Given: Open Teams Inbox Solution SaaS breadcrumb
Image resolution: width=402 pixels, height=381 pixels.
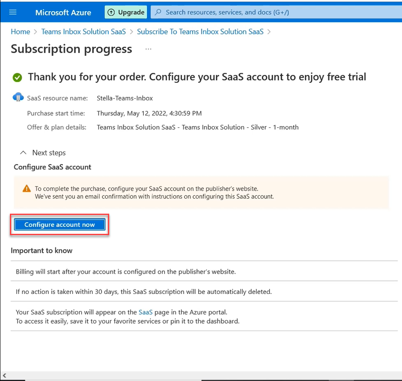Looking at the screenshot, I should (x=83, y=32).
